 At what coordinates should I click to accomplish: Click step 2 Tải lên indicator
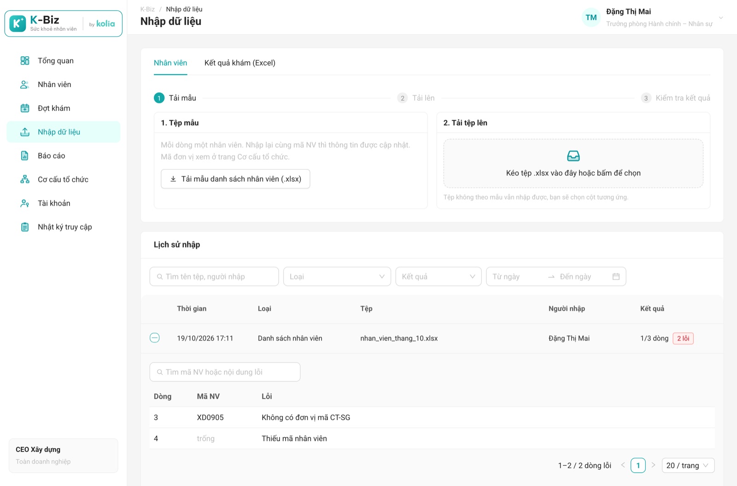coord(416,98)
